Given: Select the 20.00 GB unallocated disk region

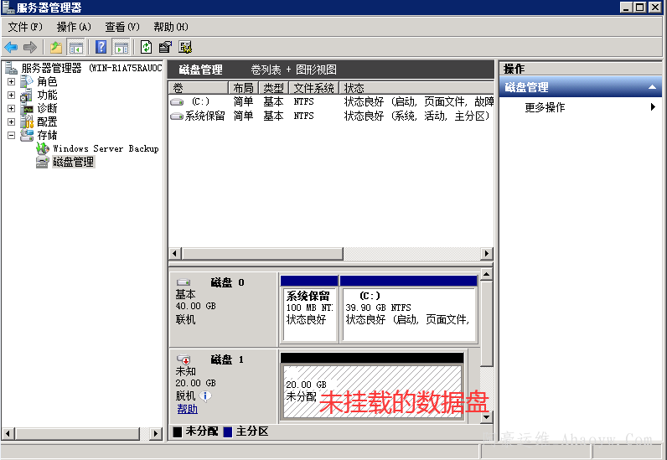Looking at the screenshot, I should tap(371, 390).
